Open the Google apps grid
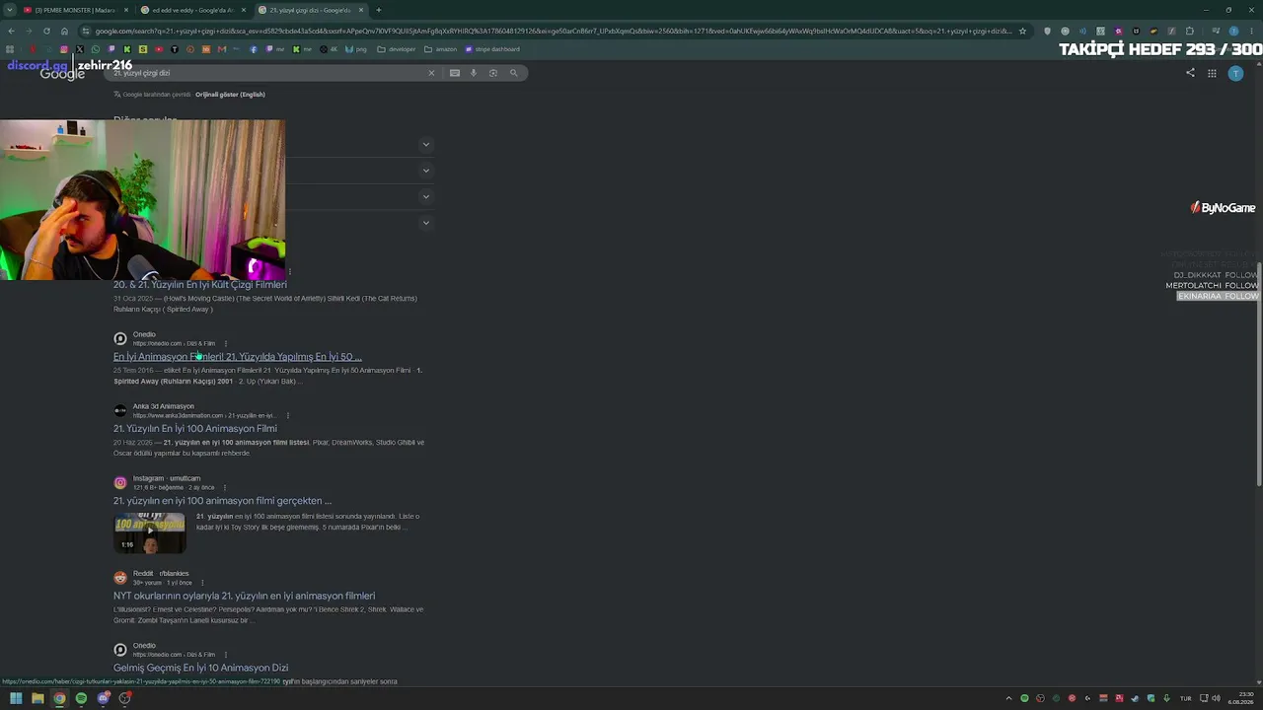 pyautogui.click(x=1212, y=73)
